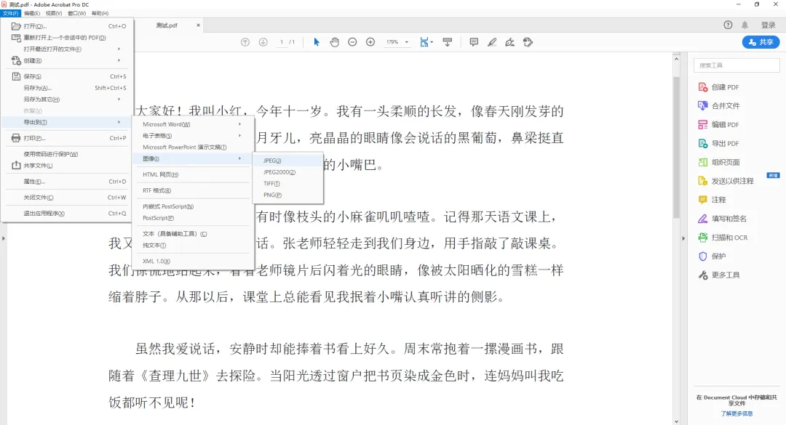Collapse the right tools pane arrow
The width and height of the screenshot is (786, 425).
(x=683, y=238)
